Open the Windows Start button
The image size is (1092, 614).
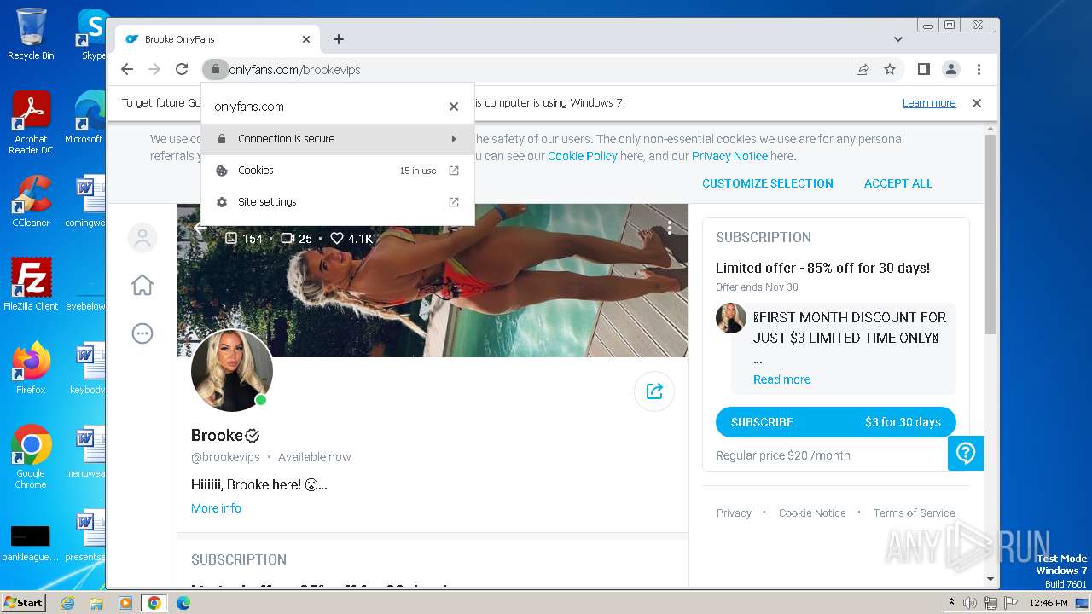pos(23,602)
